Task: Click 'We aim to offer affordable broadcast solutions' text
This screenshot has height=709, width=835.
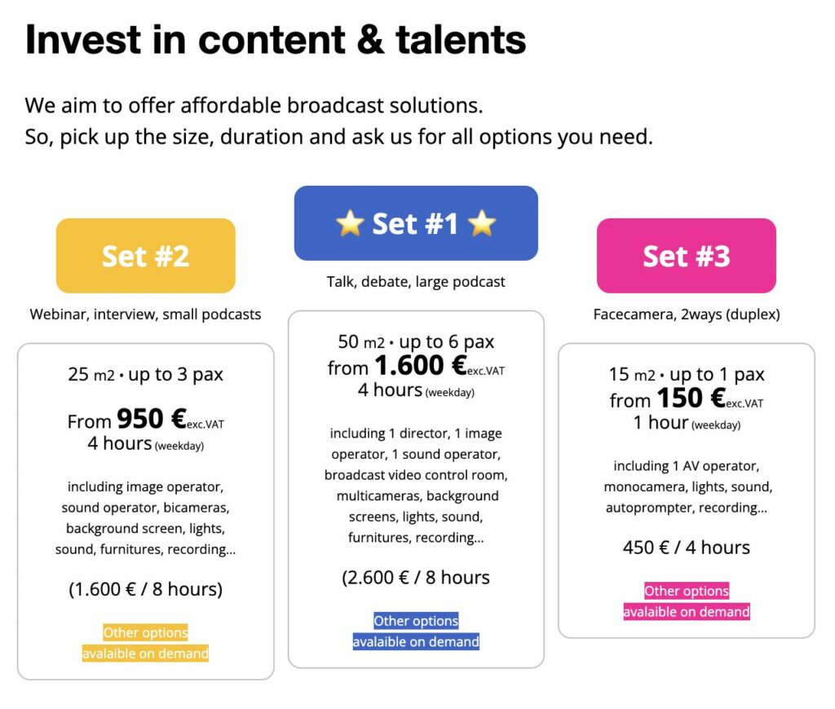Action: tap(254, 105)
